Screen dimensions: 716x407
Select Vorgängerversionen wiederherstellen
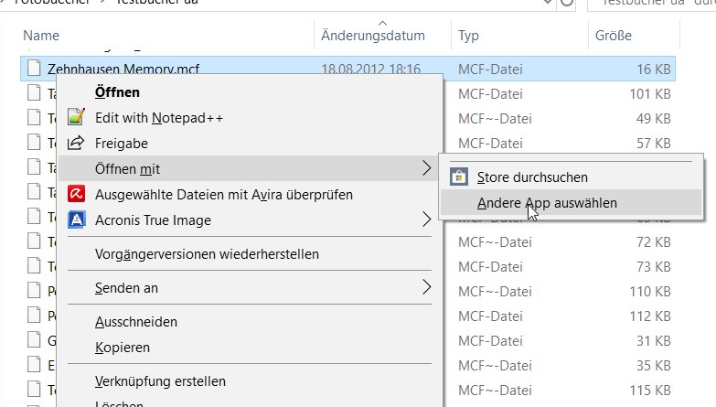point(207,254)
